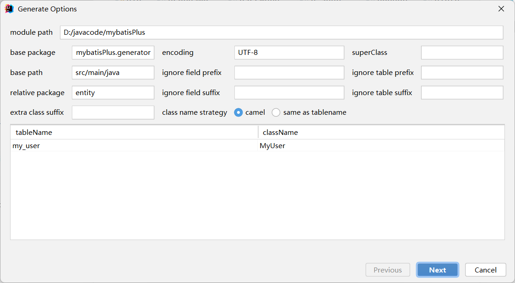Click the 'base package' label
The width and height of the screenshot is (515, 283).
pyautogui.click(x=33, y=53)
